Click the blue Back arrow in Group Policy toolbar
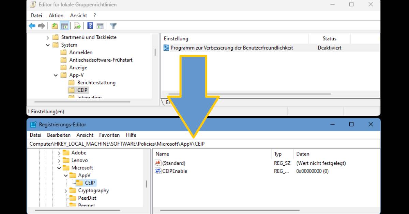 (x=32, y=26)
